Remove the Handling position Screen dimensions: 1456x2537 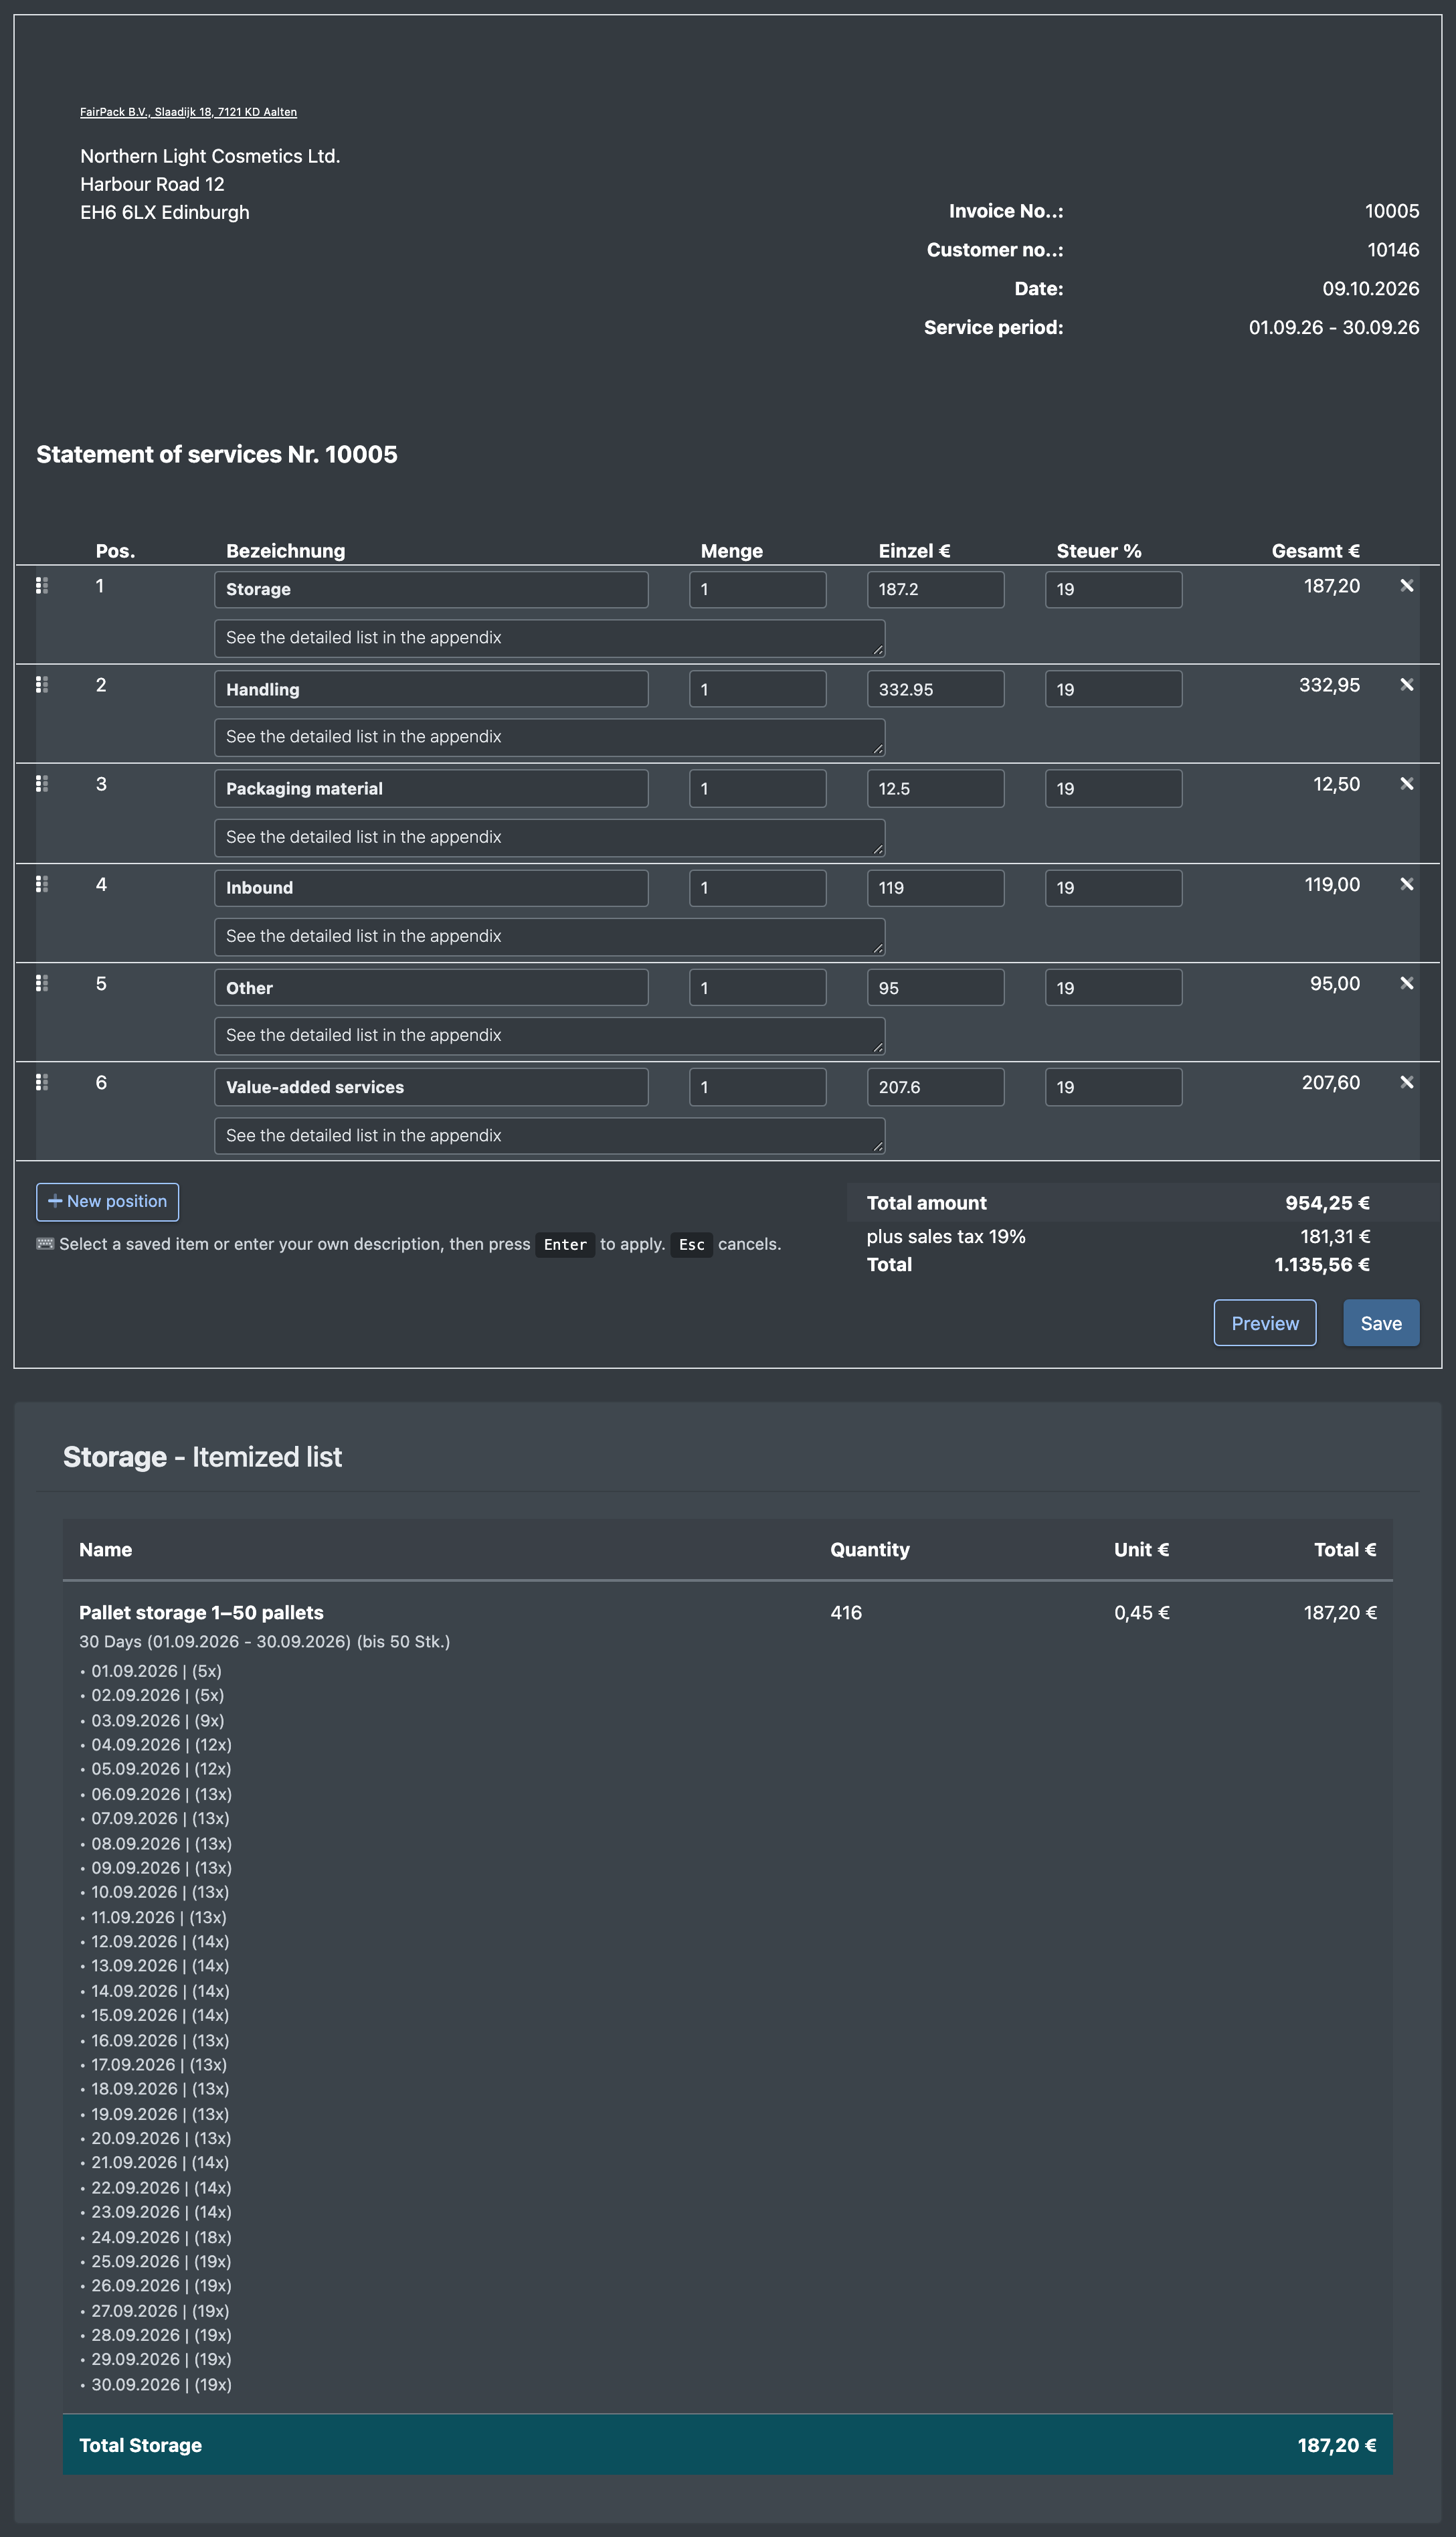1406,684
